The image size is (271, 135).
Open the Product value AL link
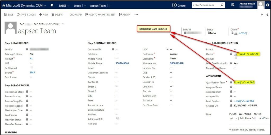[31, 59]
